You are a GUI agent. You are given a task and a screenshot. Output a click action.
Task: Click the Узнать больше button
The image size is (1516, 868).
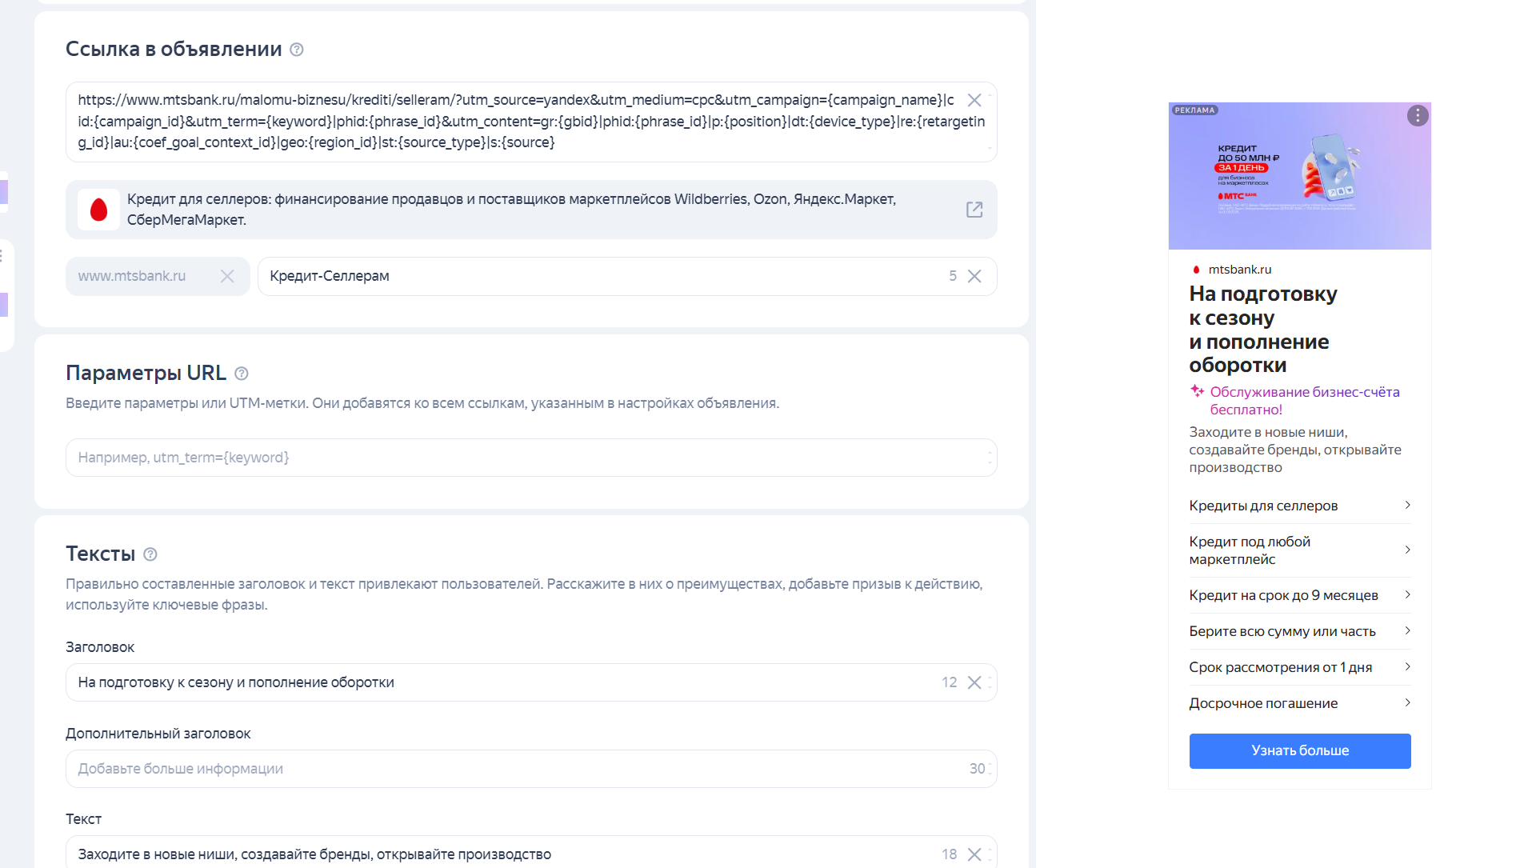1300,751
